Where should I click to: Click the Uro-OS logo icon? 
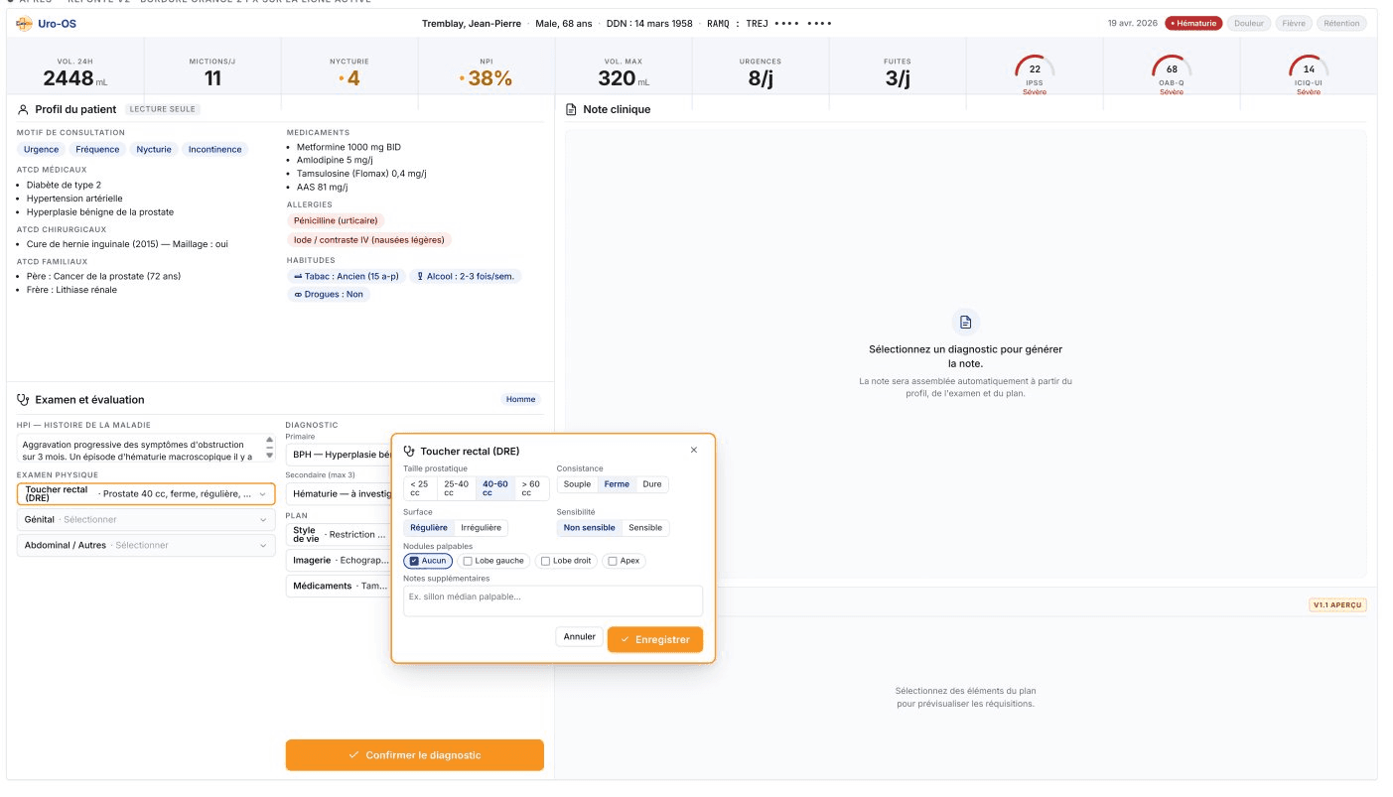tap(24, 24)
